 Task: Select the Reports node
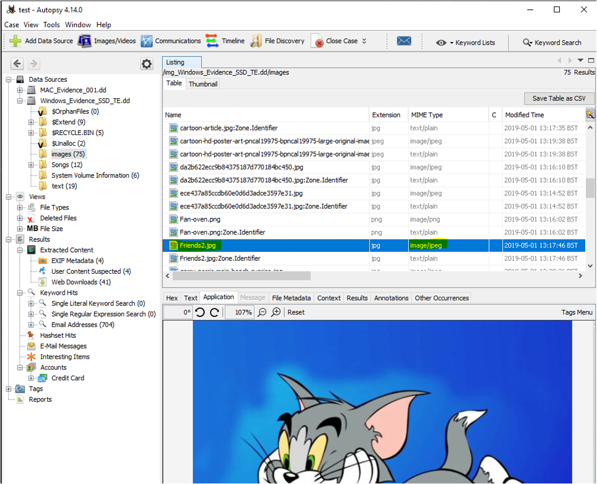coord(40,399)
